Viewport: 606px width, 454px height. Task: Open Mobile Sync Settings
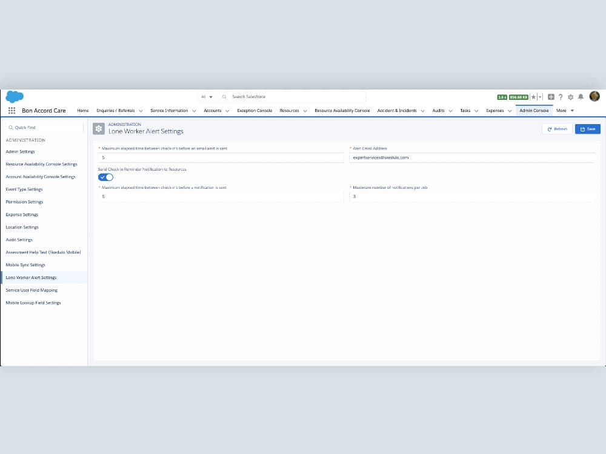coord(25,265)
